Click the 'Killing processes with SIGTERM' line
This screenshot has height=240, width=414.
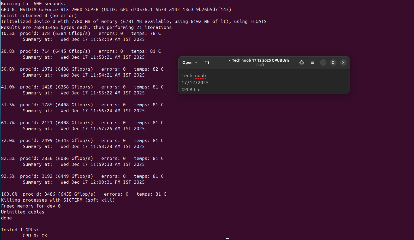[x=58, y=200]
